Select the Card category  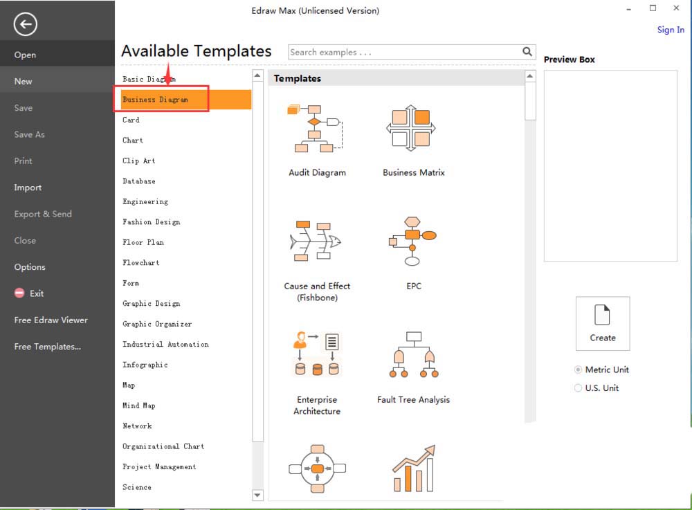(131, 120)
